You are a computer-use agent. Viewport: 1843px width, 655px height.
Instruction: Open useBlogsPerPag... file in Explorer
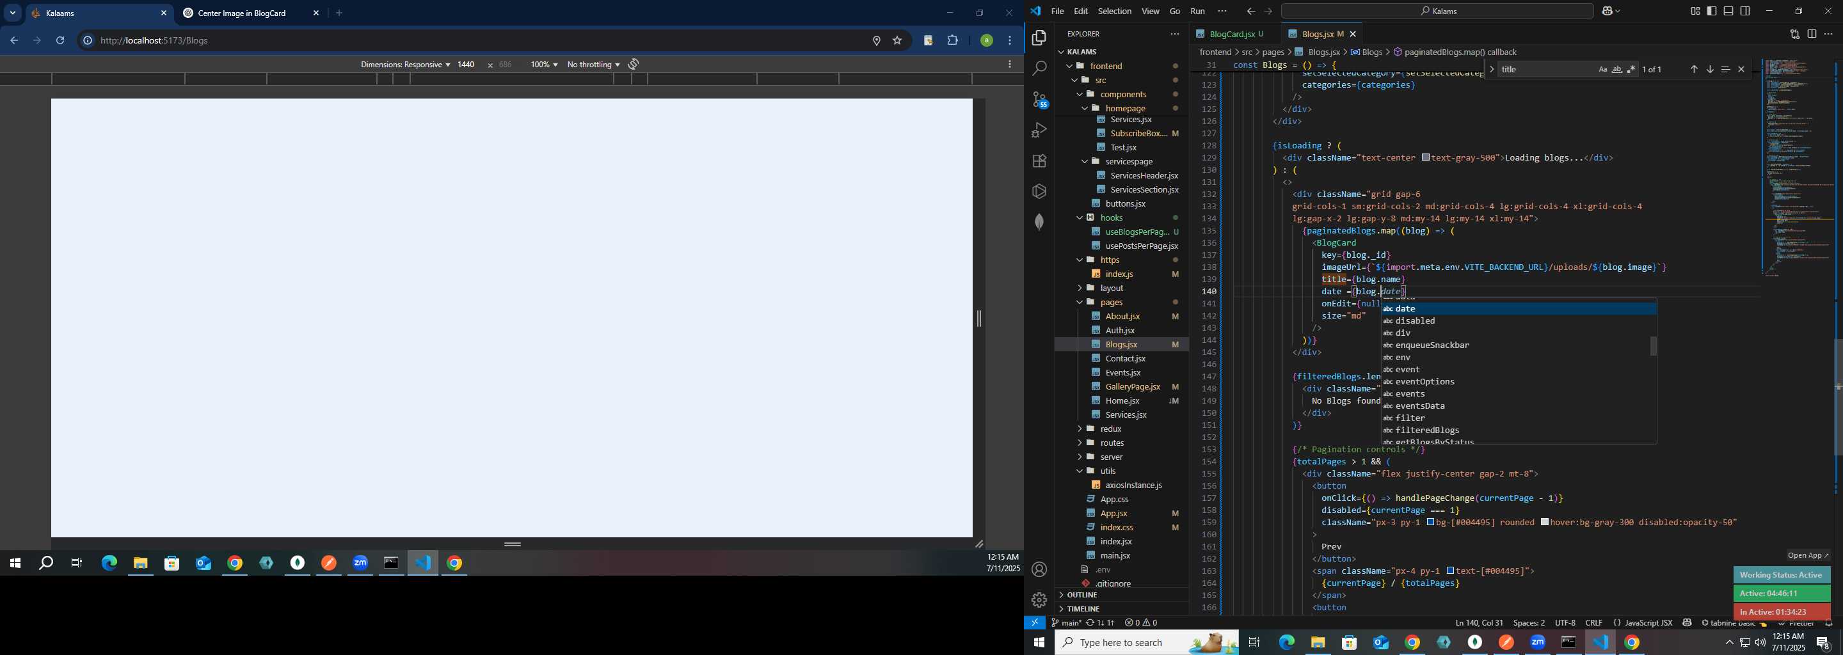point(1137,232)
